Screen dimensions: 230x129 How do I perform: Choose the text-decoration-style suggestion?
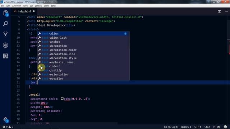[x=83, y=58]
